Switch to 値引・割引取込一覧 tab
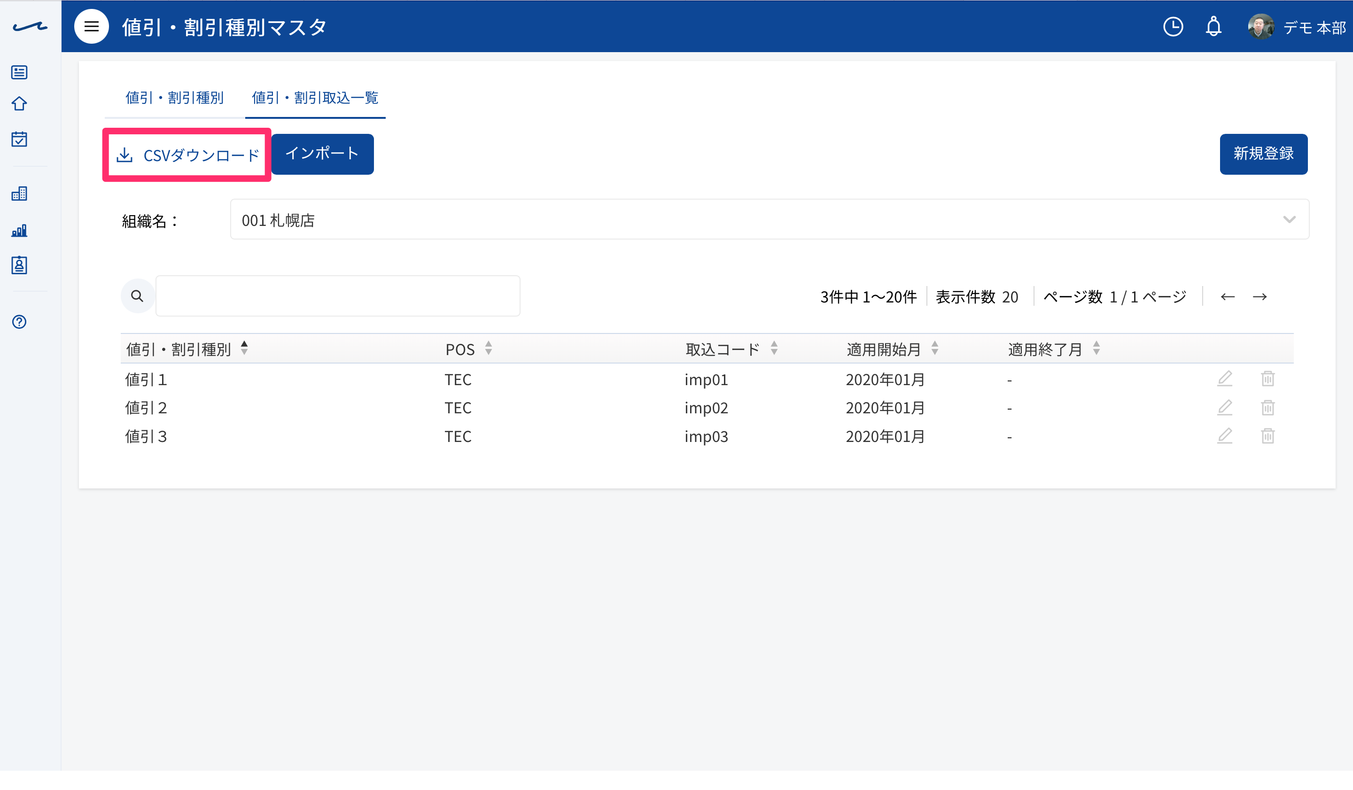The width and height of the screenshot is (1353, 790). click(315, 98)
